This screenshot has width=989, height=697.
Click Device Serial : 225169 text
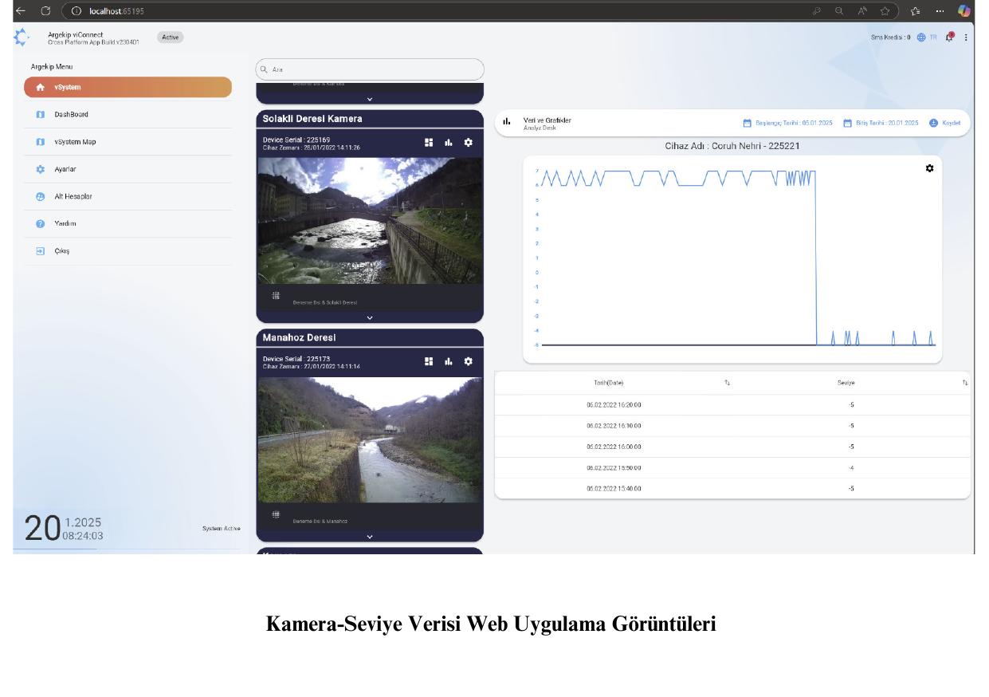(x=296, y=140)
